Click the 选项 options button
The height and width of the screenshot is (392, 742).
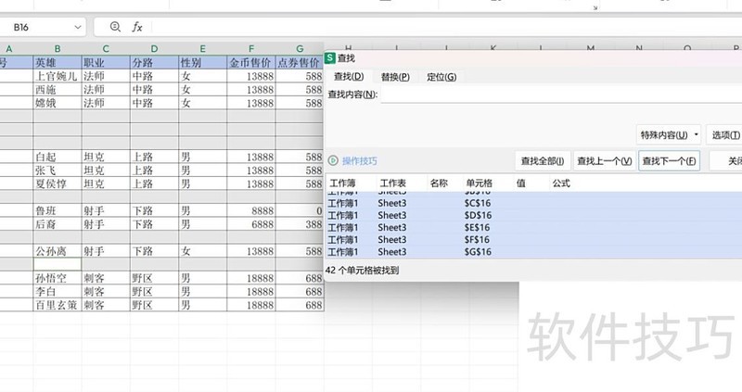(x=724, y=135)
